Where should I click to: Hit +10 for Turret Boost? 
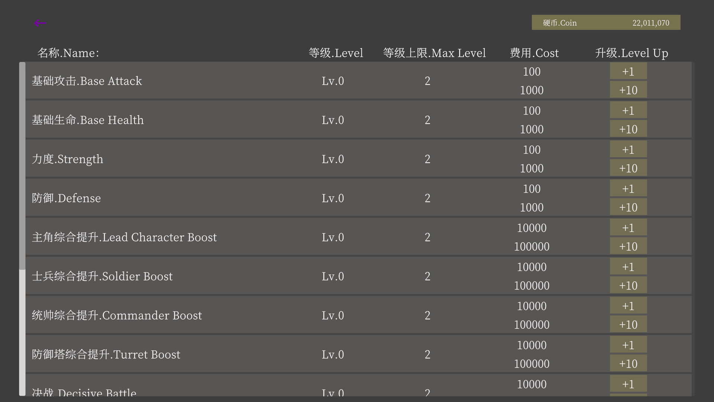pyautogui.click(x=628, y=364)
